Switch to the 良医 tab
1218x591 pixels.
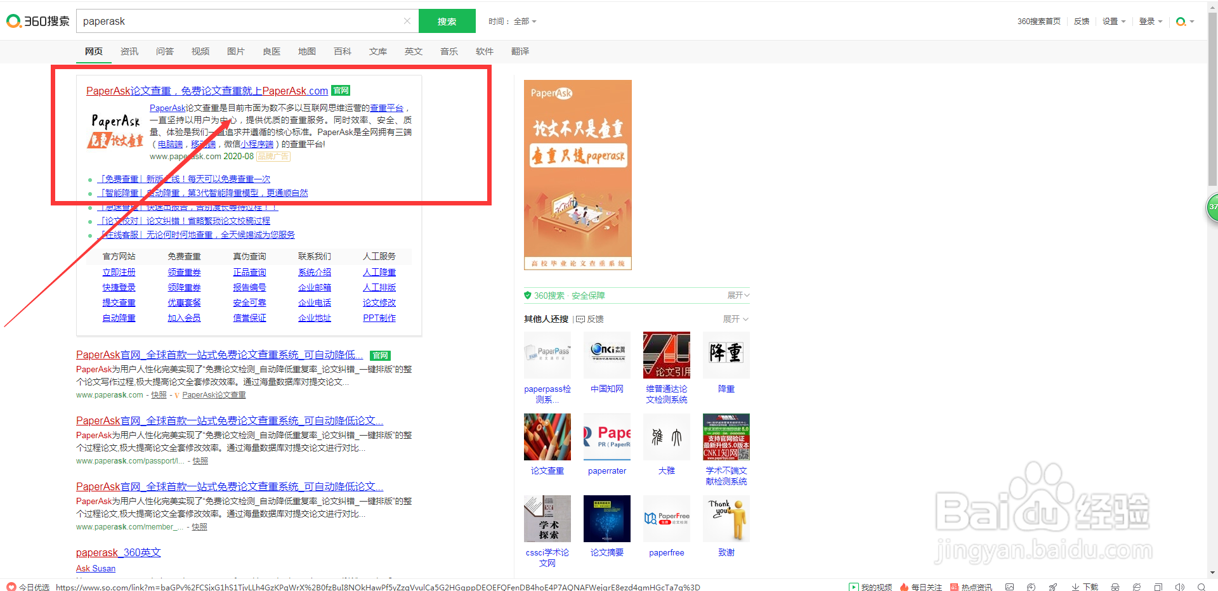(x=272, y=51)
